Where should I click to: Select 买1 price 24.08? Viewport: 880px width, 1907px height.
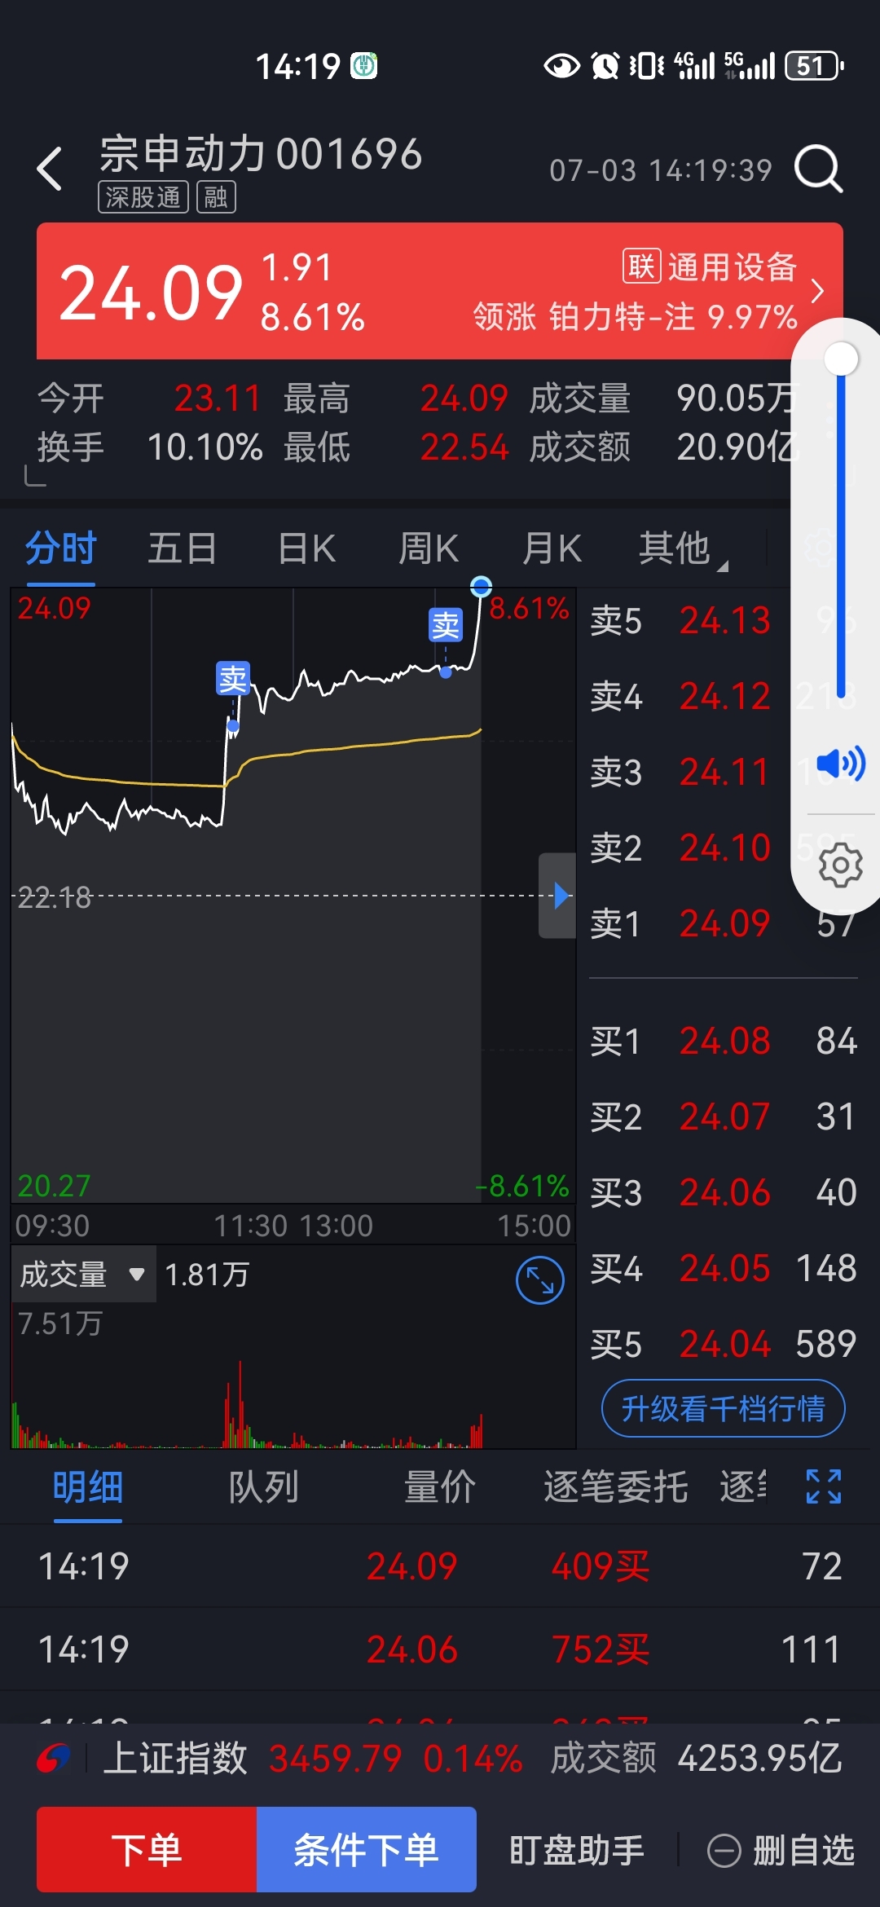point(724,1041)
